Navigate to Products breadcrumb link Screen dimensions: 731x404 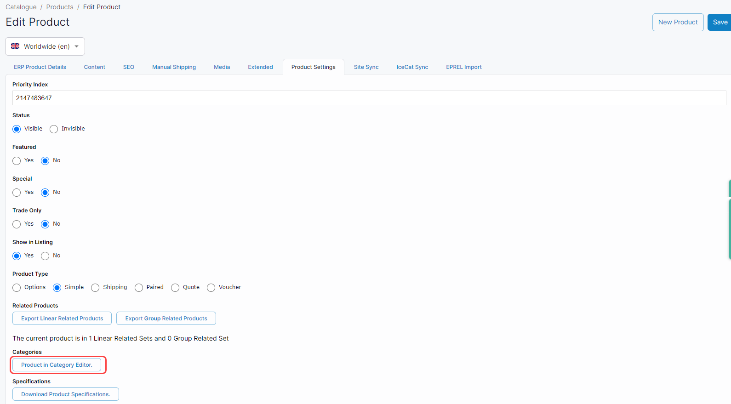click(60, 7)
